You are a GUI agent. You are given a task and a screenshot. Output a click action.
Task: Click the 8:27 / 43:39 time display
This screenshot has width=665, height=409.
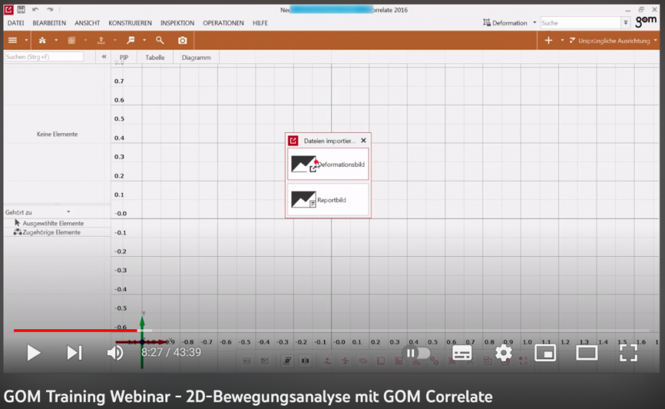click(171, 352)
